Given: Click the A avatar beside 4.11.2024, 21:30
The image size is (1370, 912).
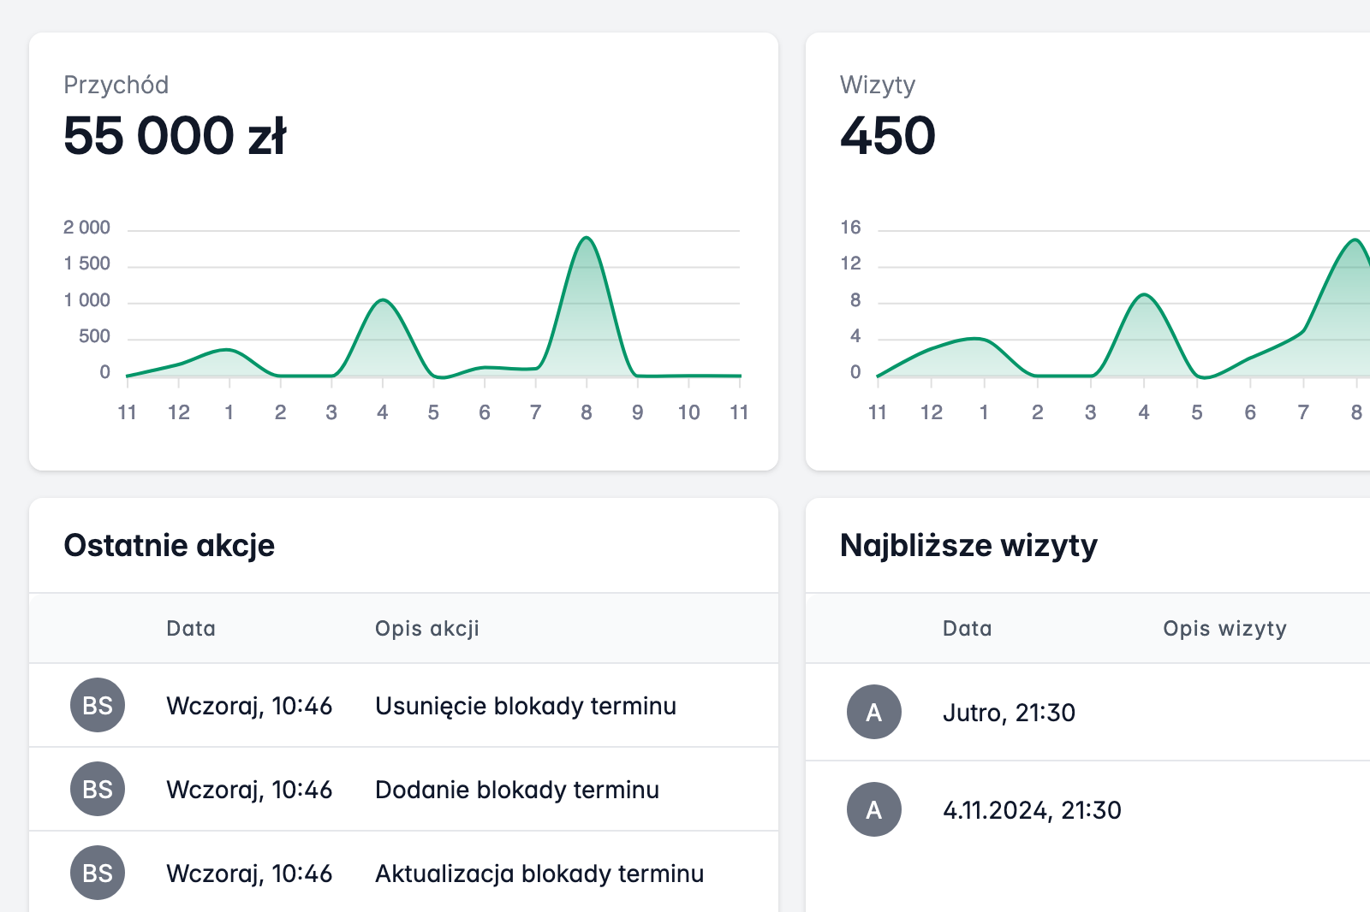Looking at the screenshot, I should (x=874, y=809).
